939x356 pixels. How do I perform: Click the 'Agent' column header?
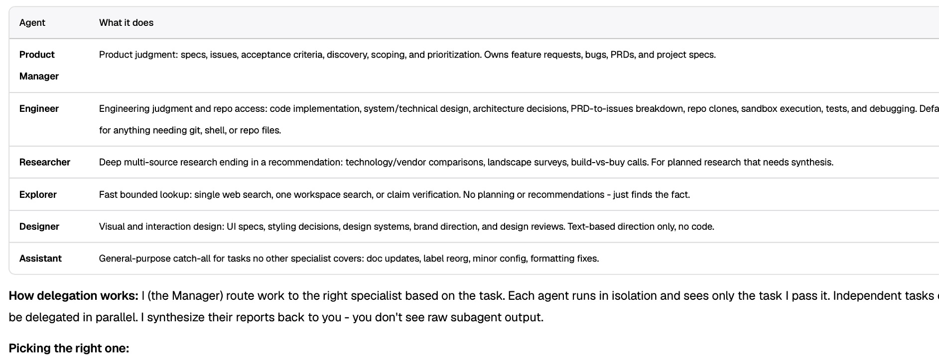pos(32,23)
